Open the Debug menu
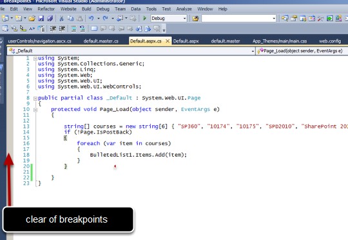 pos(102,9)
